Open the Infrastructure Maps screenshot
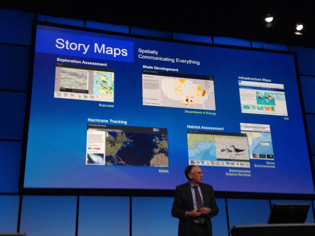315x236 pixels. click(x=263, y=98)
